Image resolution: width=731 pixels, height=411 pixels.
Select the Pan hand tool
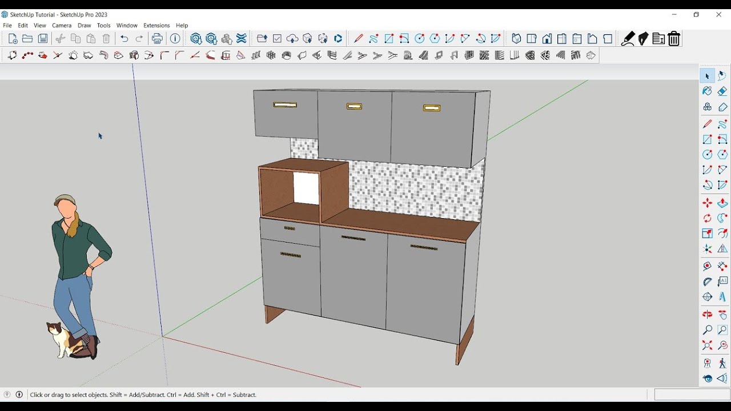click(722, 315)
